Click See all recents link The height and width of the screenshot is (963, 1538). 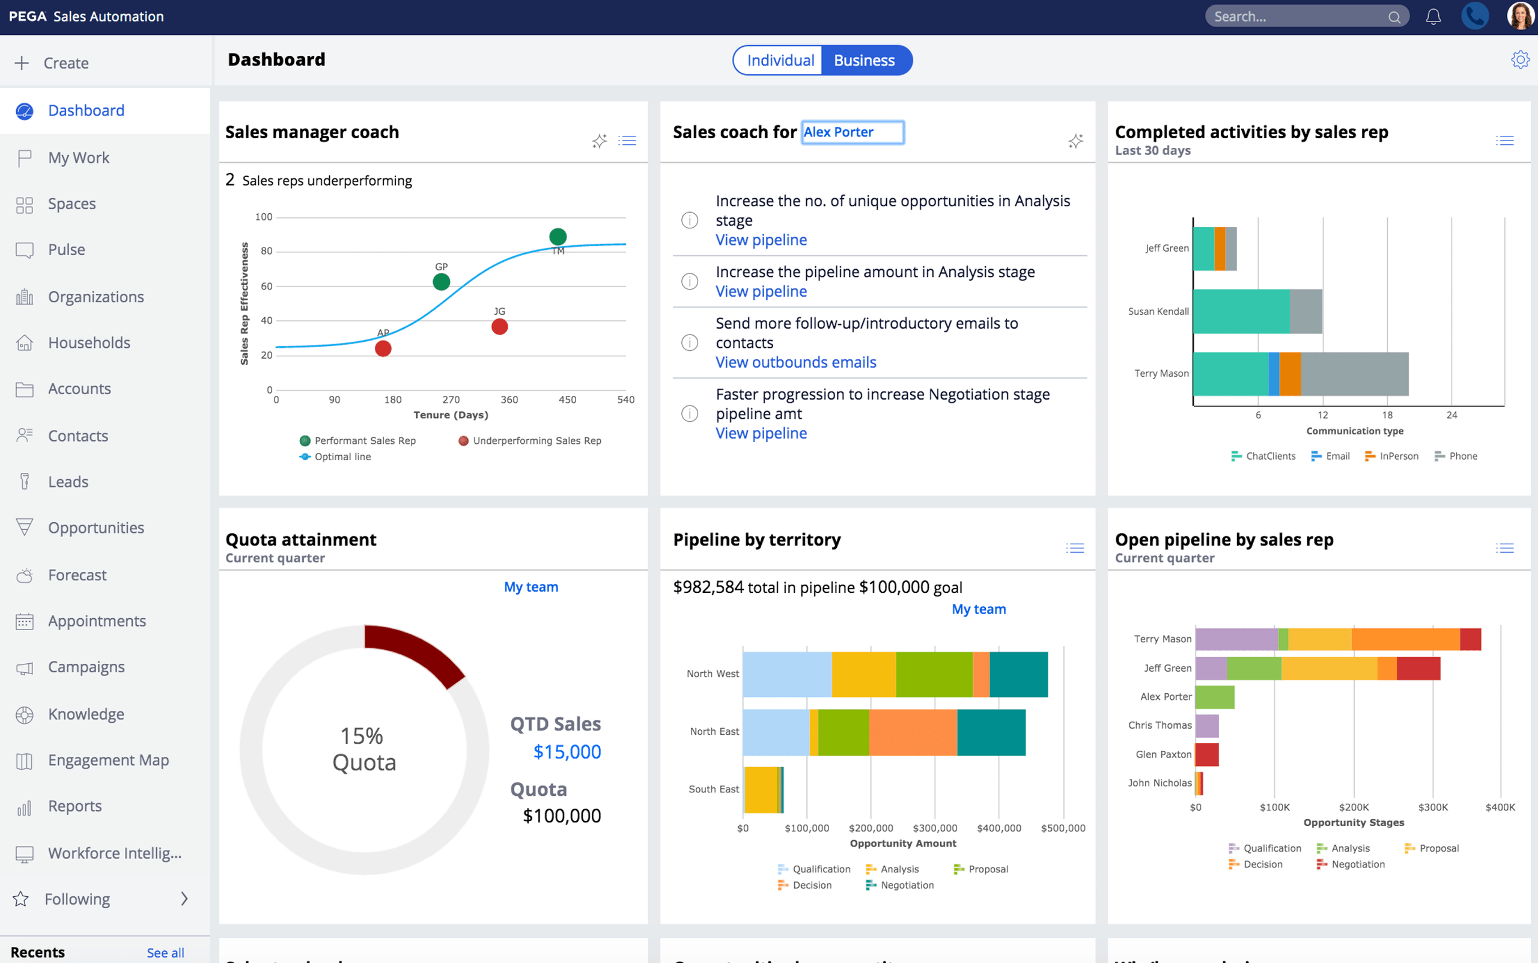165,952
